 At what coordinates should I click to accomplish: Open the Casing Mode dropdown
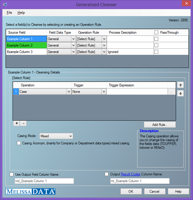click(56, 136)
